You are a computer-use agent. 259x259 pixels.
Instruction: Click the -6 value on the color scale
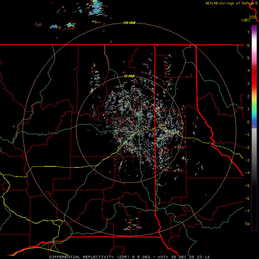point(247,199)
